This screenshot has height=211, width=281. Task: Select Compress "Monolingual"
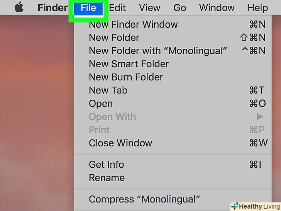click(144, 199)
